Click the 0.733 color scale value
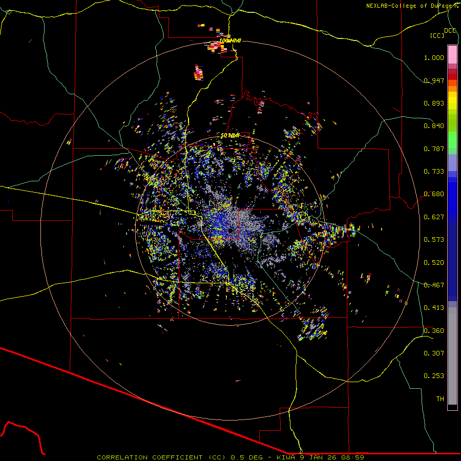The height and width of the screenshot is (461, 461). pos(434,171)
